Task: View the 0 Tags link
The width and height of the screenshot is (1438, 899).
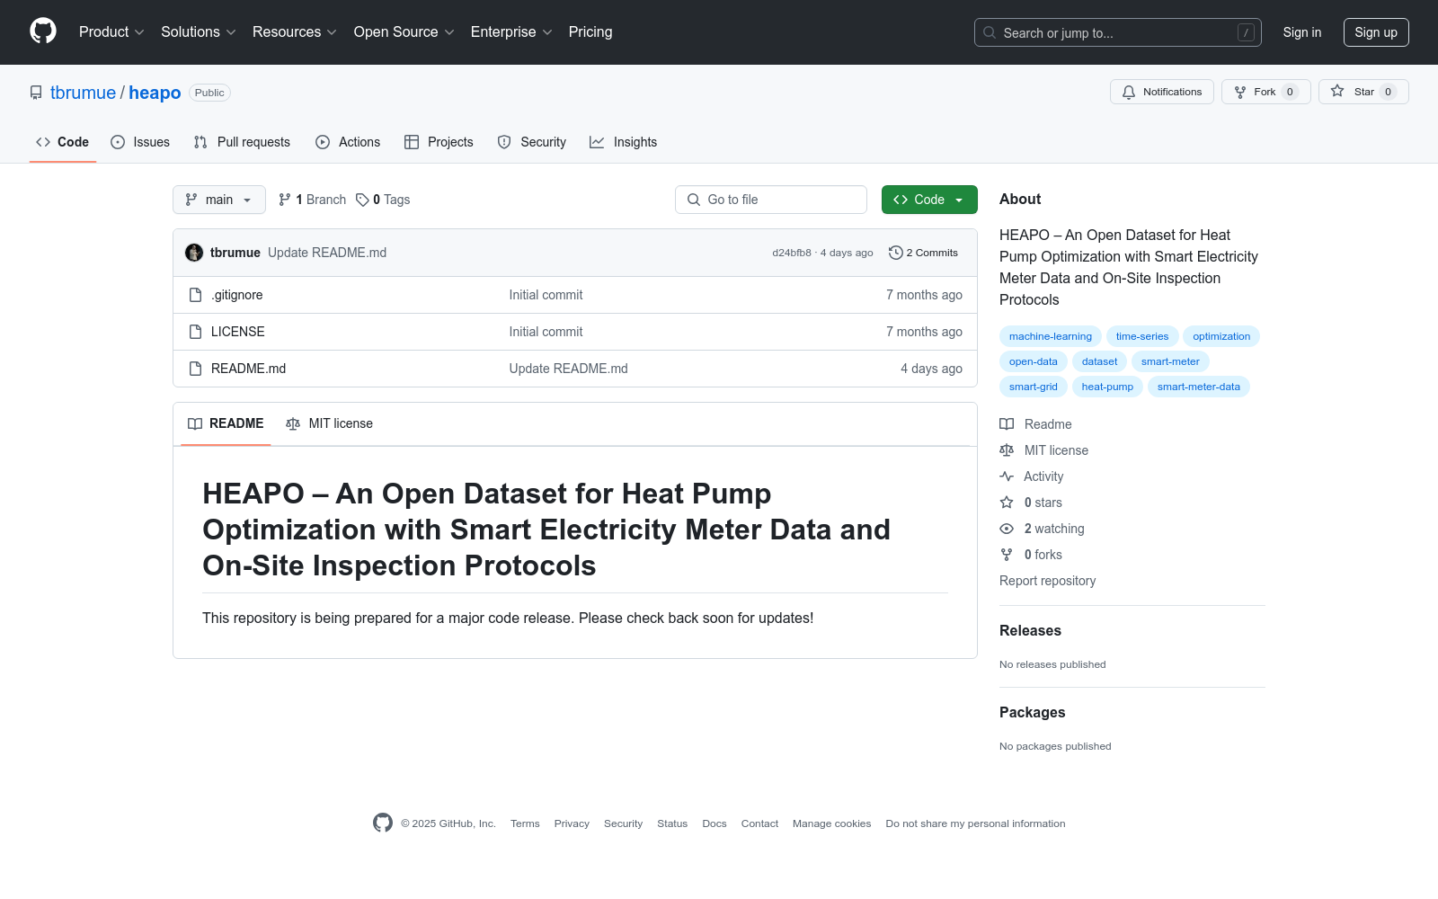Action: pos(383,200)
